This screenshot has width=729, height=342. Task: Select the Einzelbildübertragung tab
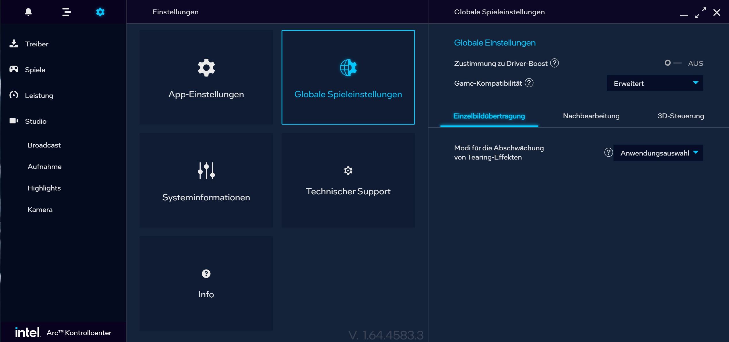[489, 116]
